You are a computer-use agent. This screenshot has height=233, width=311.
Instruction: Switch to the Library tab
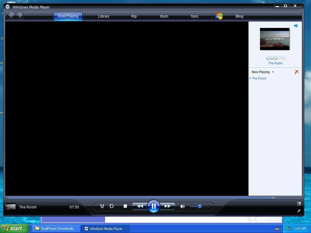[104, 16]
